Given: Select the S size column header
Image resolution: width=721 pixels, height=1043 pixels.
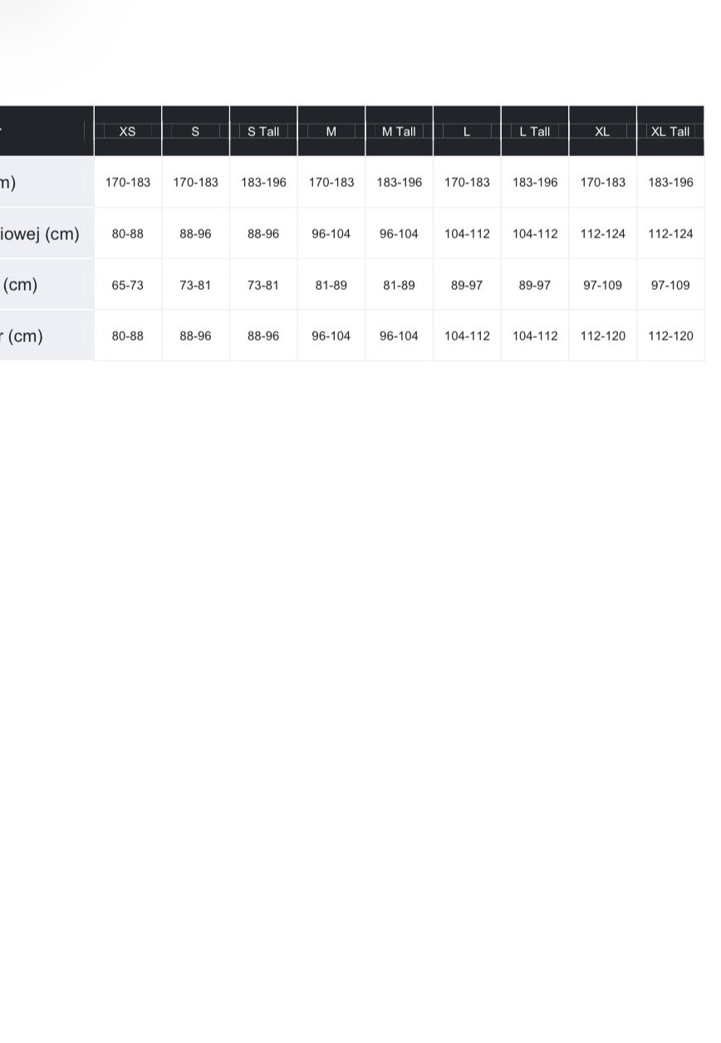Looking at the screenshot, I should coord(195,131).
